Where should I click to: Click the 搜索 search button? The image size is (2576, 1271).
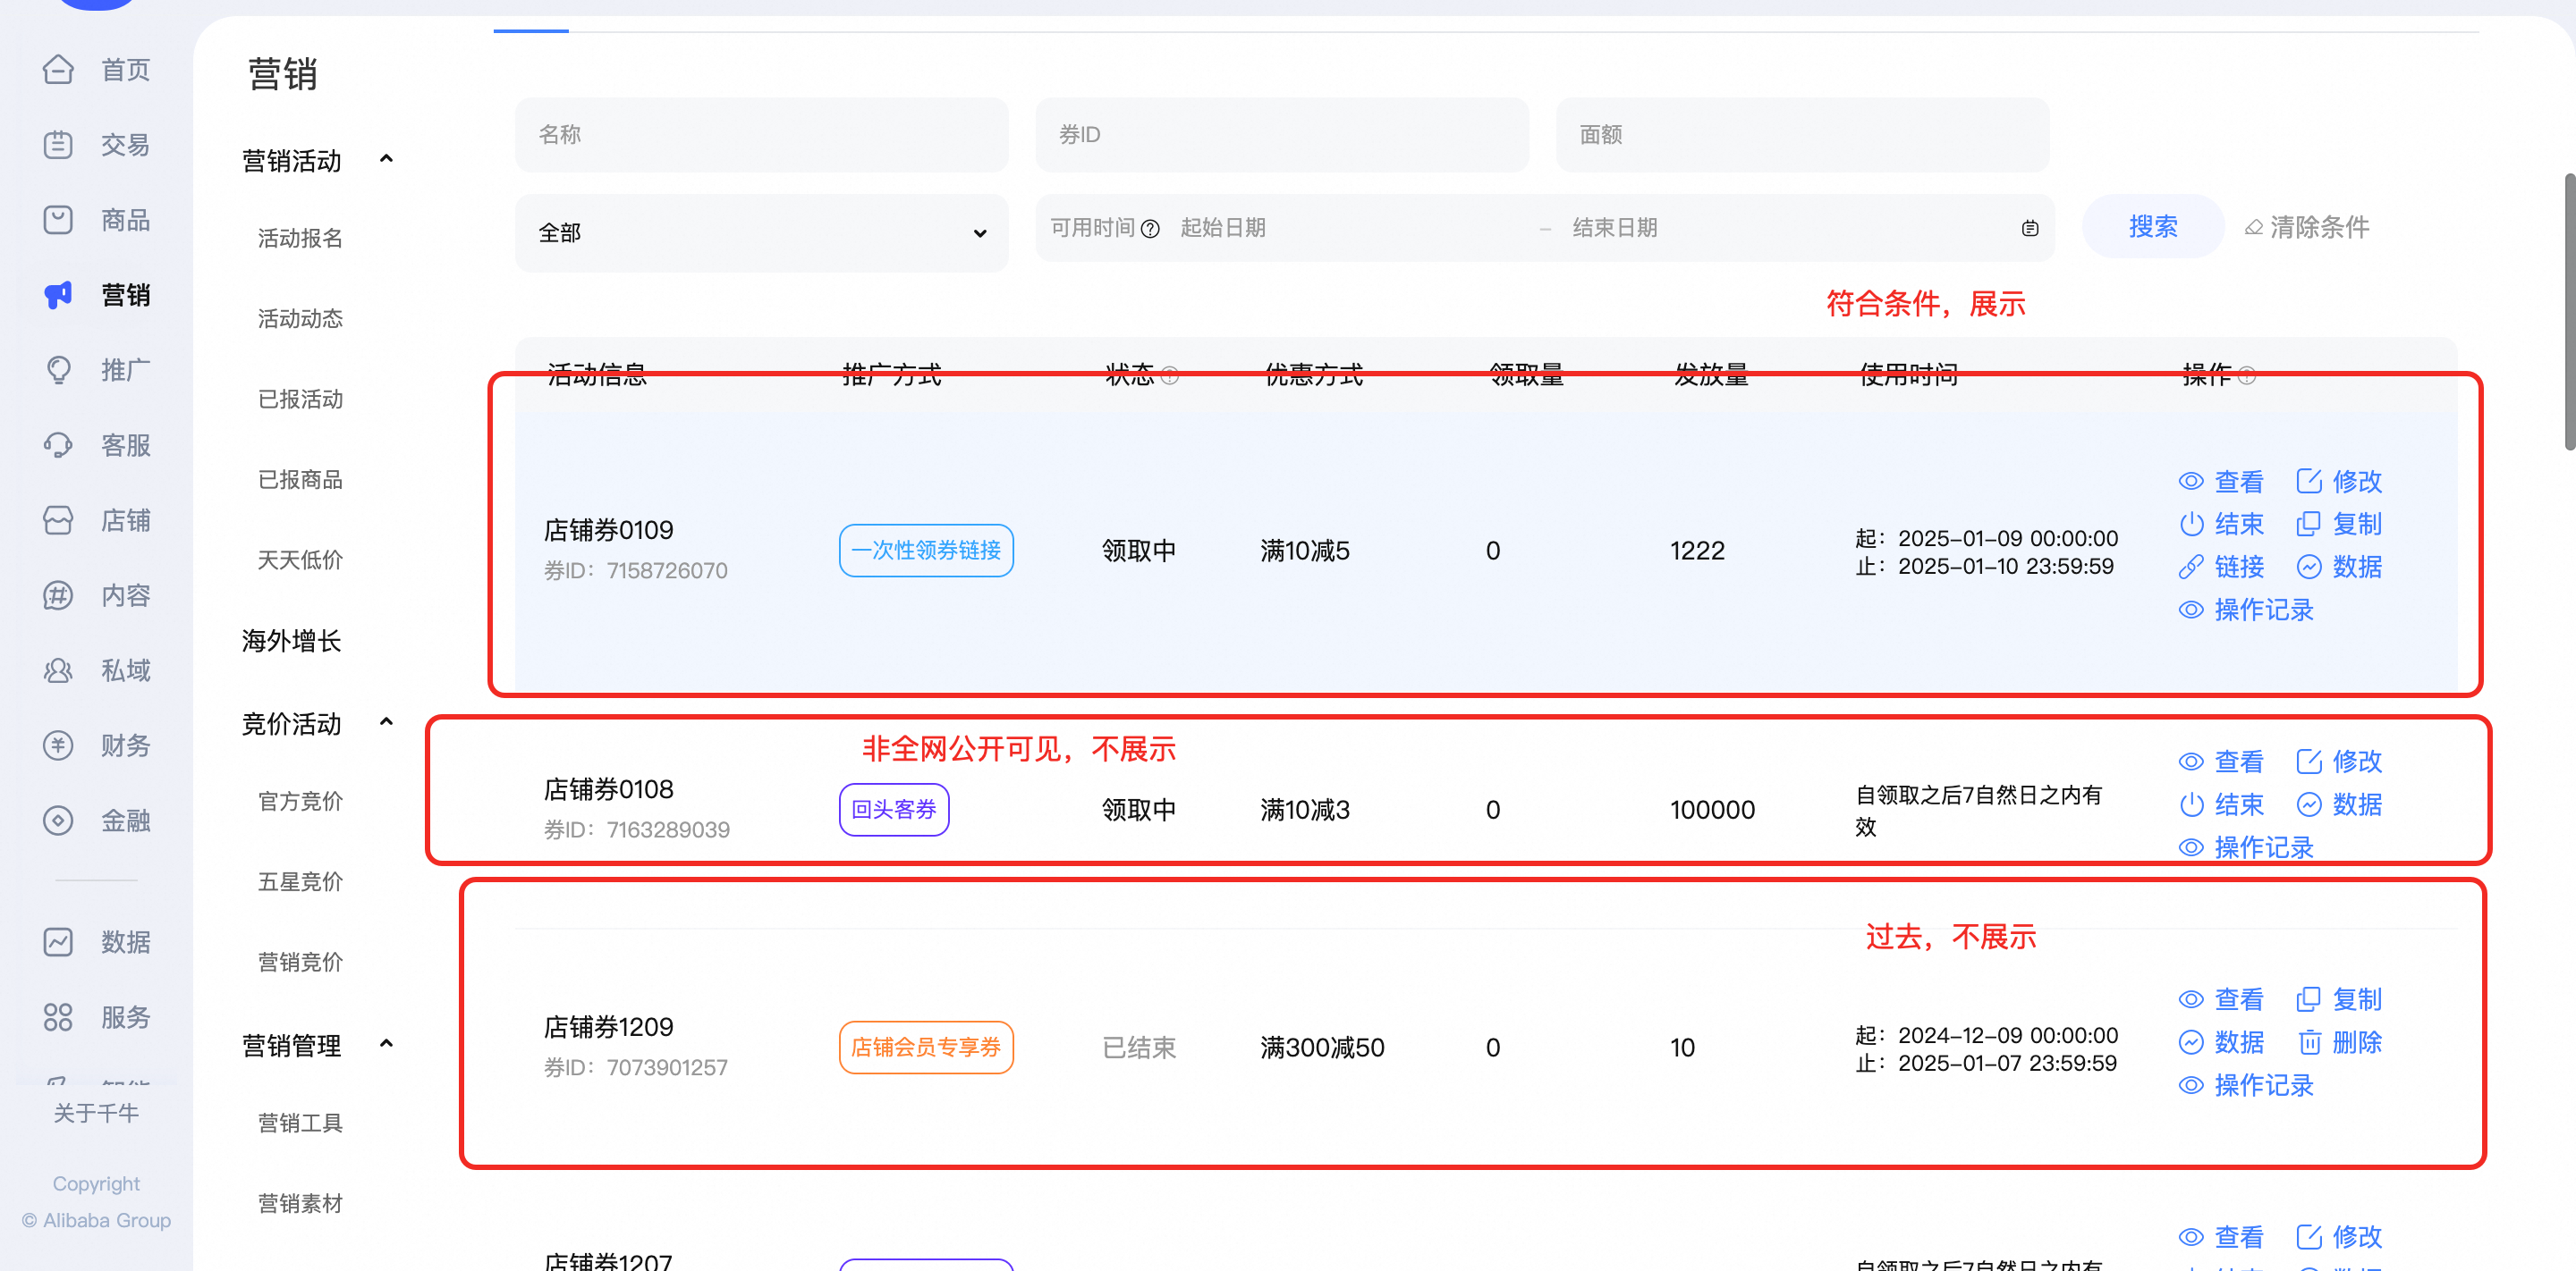[x=2152, y=227]
